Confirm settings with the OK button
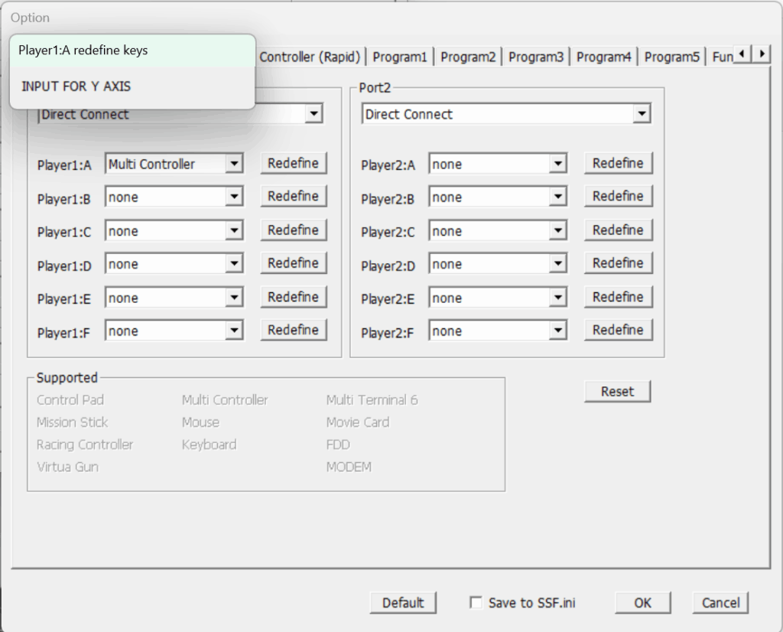Viewport: 783px width, 632px height. (642, 603)
